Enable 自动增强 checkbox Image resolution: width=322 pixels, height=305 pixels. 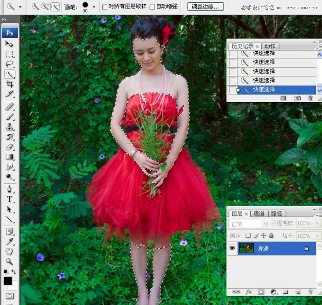(152, 7)
